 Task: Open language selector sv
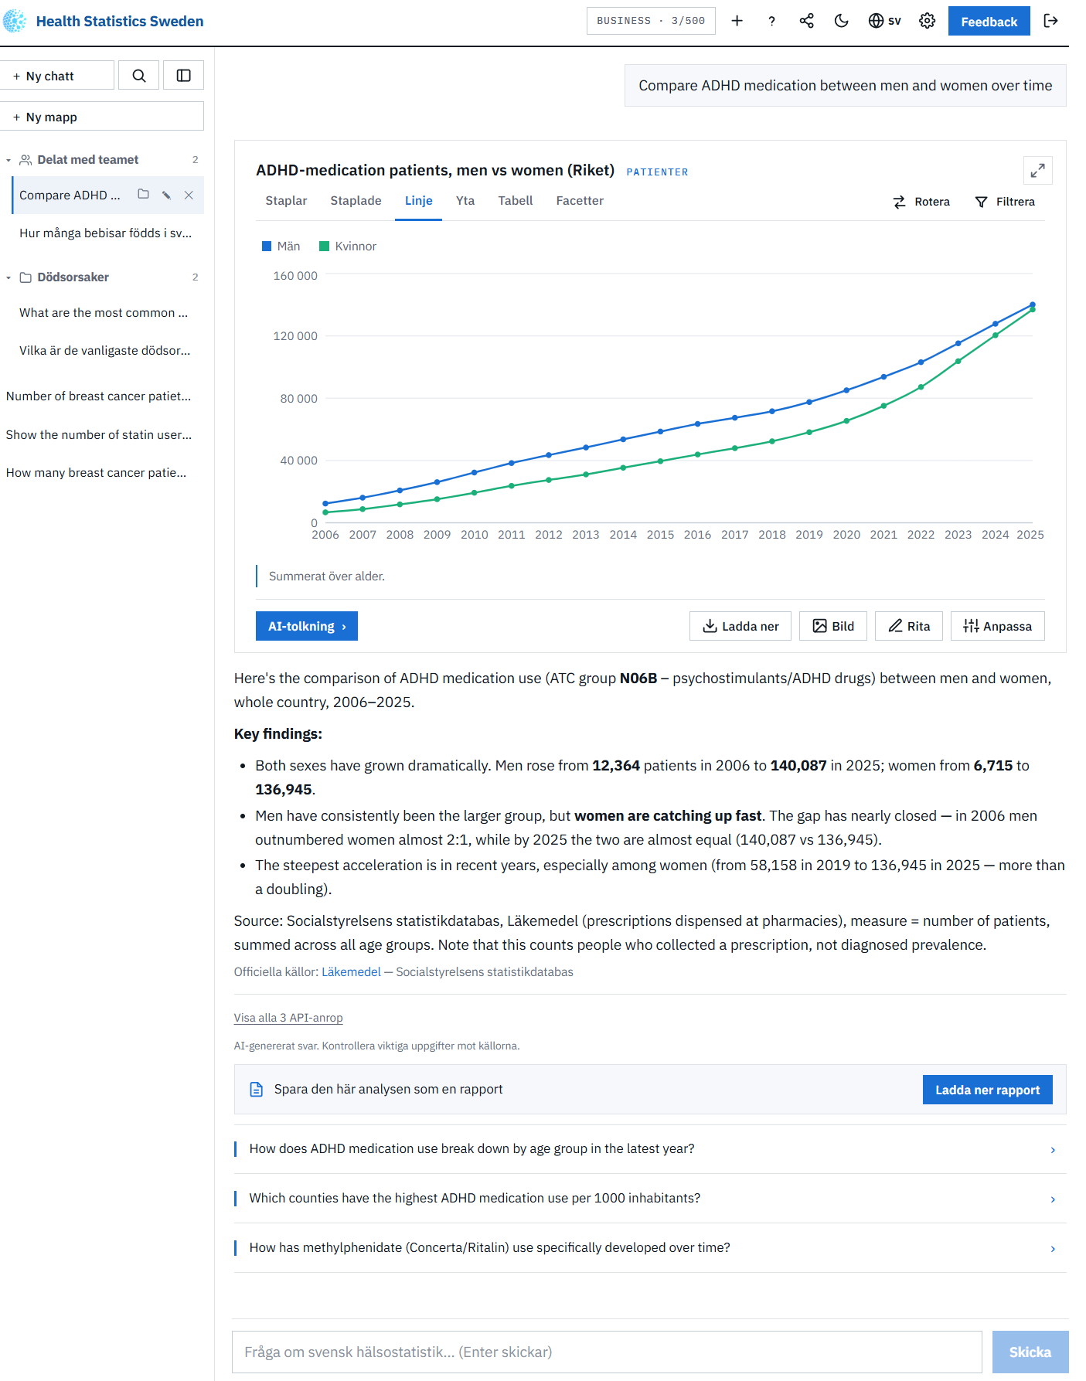[x=884, y=21]
